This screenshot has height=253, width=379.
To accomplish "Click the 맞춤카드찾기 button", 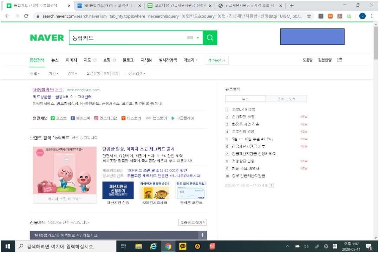I will [192, 222].
